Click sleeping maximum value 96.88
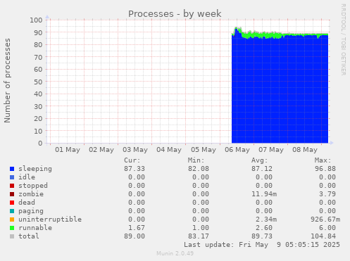Viewport: 350px width, 261px height. point(325,169)
